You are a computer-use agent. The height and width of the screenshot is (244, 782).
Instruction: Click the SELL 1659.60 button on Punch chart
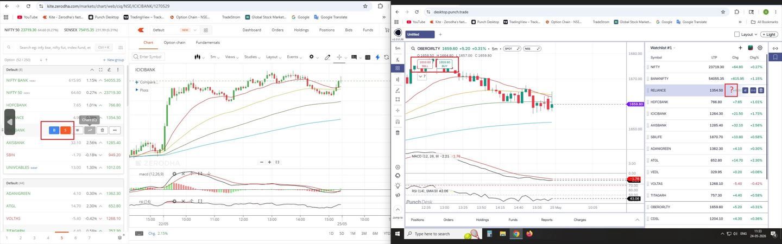click(x=425, y=64)
